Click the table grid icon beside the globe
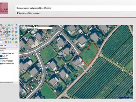 click(13, 25)
